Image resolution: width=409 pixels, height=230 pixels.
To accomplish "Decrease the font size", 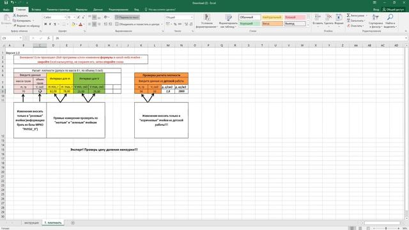I will coord(83,17).
